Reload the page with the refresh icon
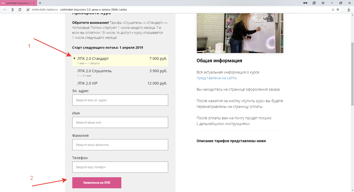 (x=20, y=9)
